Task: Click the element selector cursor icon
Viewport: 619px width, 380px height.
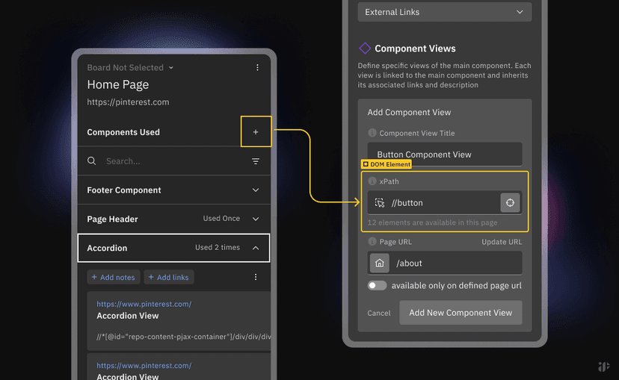Action: [x=379, y=202]
